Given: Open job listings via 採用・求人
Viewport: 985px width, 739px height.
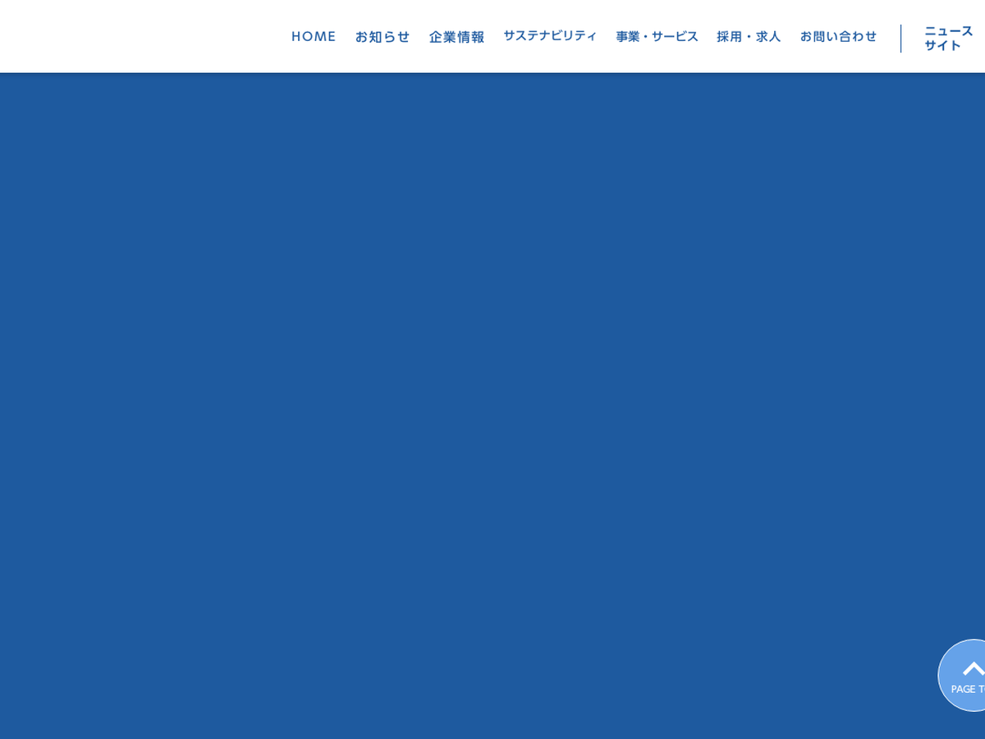Looking at the screenshot, I should [749, 37].
